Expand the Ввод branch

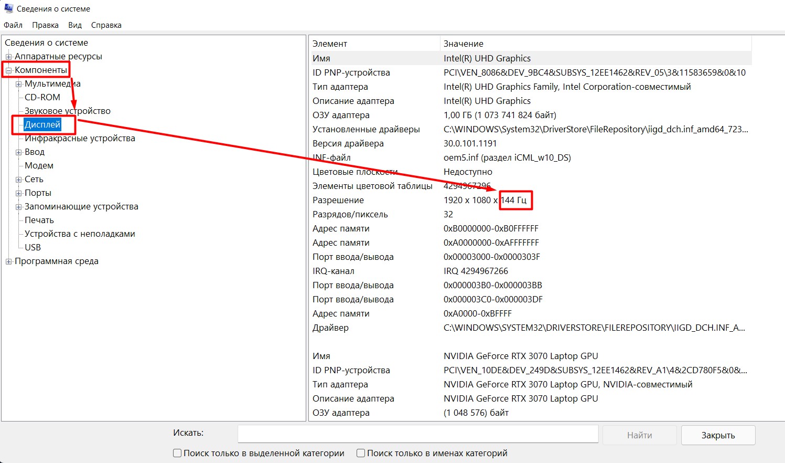tap(19, 152)
